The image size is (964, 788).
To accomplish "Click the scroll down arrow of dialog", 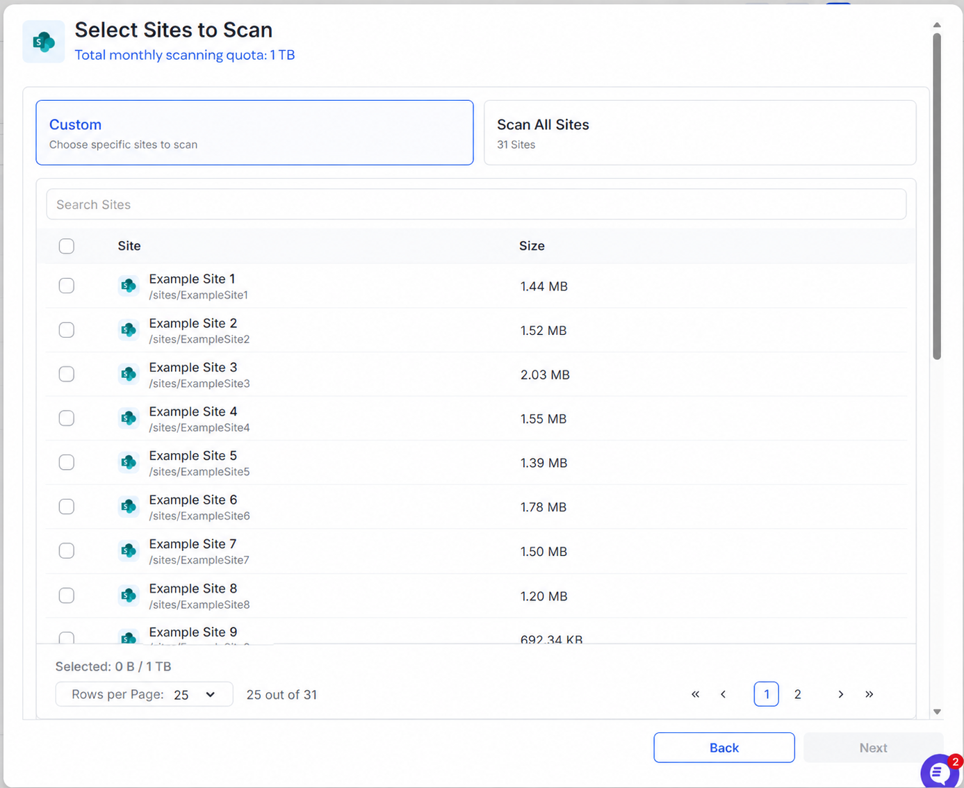I will point(937,712).
